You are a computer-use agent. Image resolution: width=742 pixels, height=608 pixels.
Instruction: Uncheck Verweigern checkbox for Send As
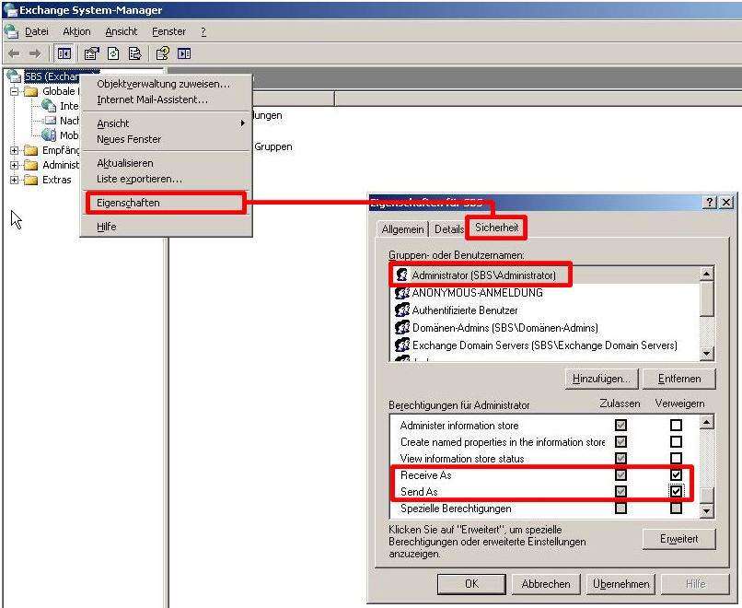pyautogui.click(x=677, y=492)
